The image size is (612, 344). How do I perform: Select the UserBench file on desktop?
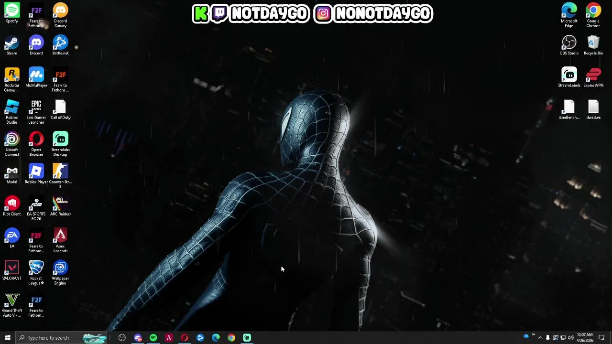[x=569, y=109]
